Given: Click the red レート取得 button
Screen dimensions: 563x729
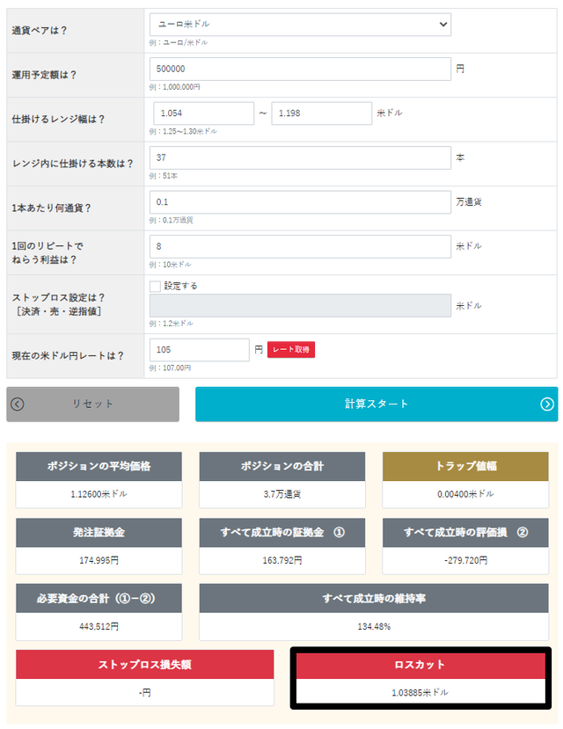Looking at the screenshot, I should click(x=291, y=350).
